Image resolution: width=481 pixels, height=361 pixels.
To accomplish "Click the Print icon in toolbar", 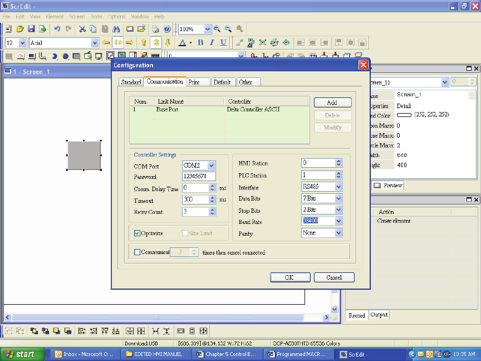I will 155,29.
